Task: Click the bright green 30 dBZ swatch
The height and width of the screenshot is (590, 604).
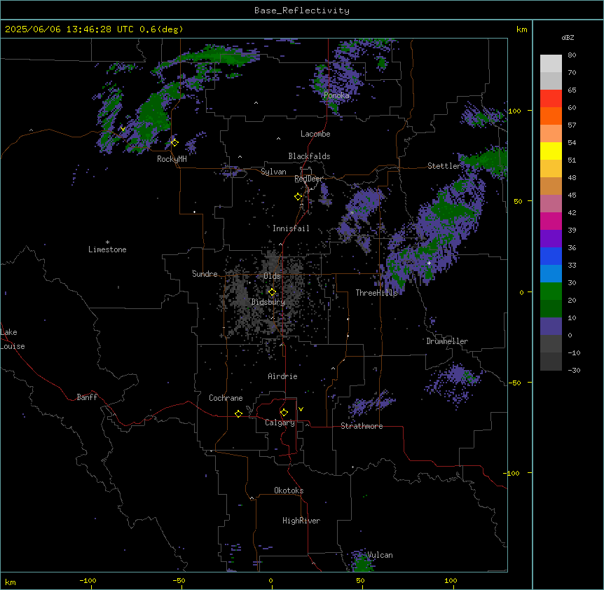Action: pyautogui.click(x=551, y=291)
